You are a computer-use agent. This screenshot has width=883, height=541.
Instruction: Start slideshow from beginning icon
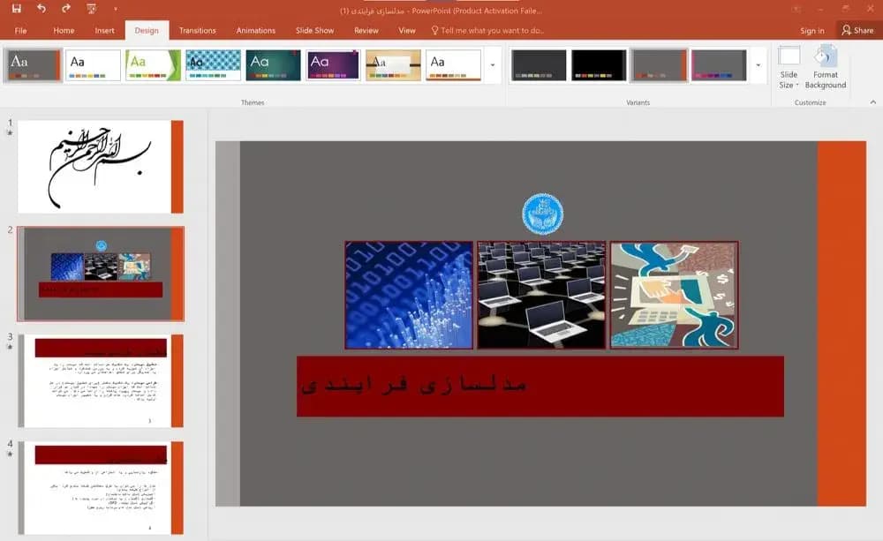pyautogui.click(x=91, y=9)
